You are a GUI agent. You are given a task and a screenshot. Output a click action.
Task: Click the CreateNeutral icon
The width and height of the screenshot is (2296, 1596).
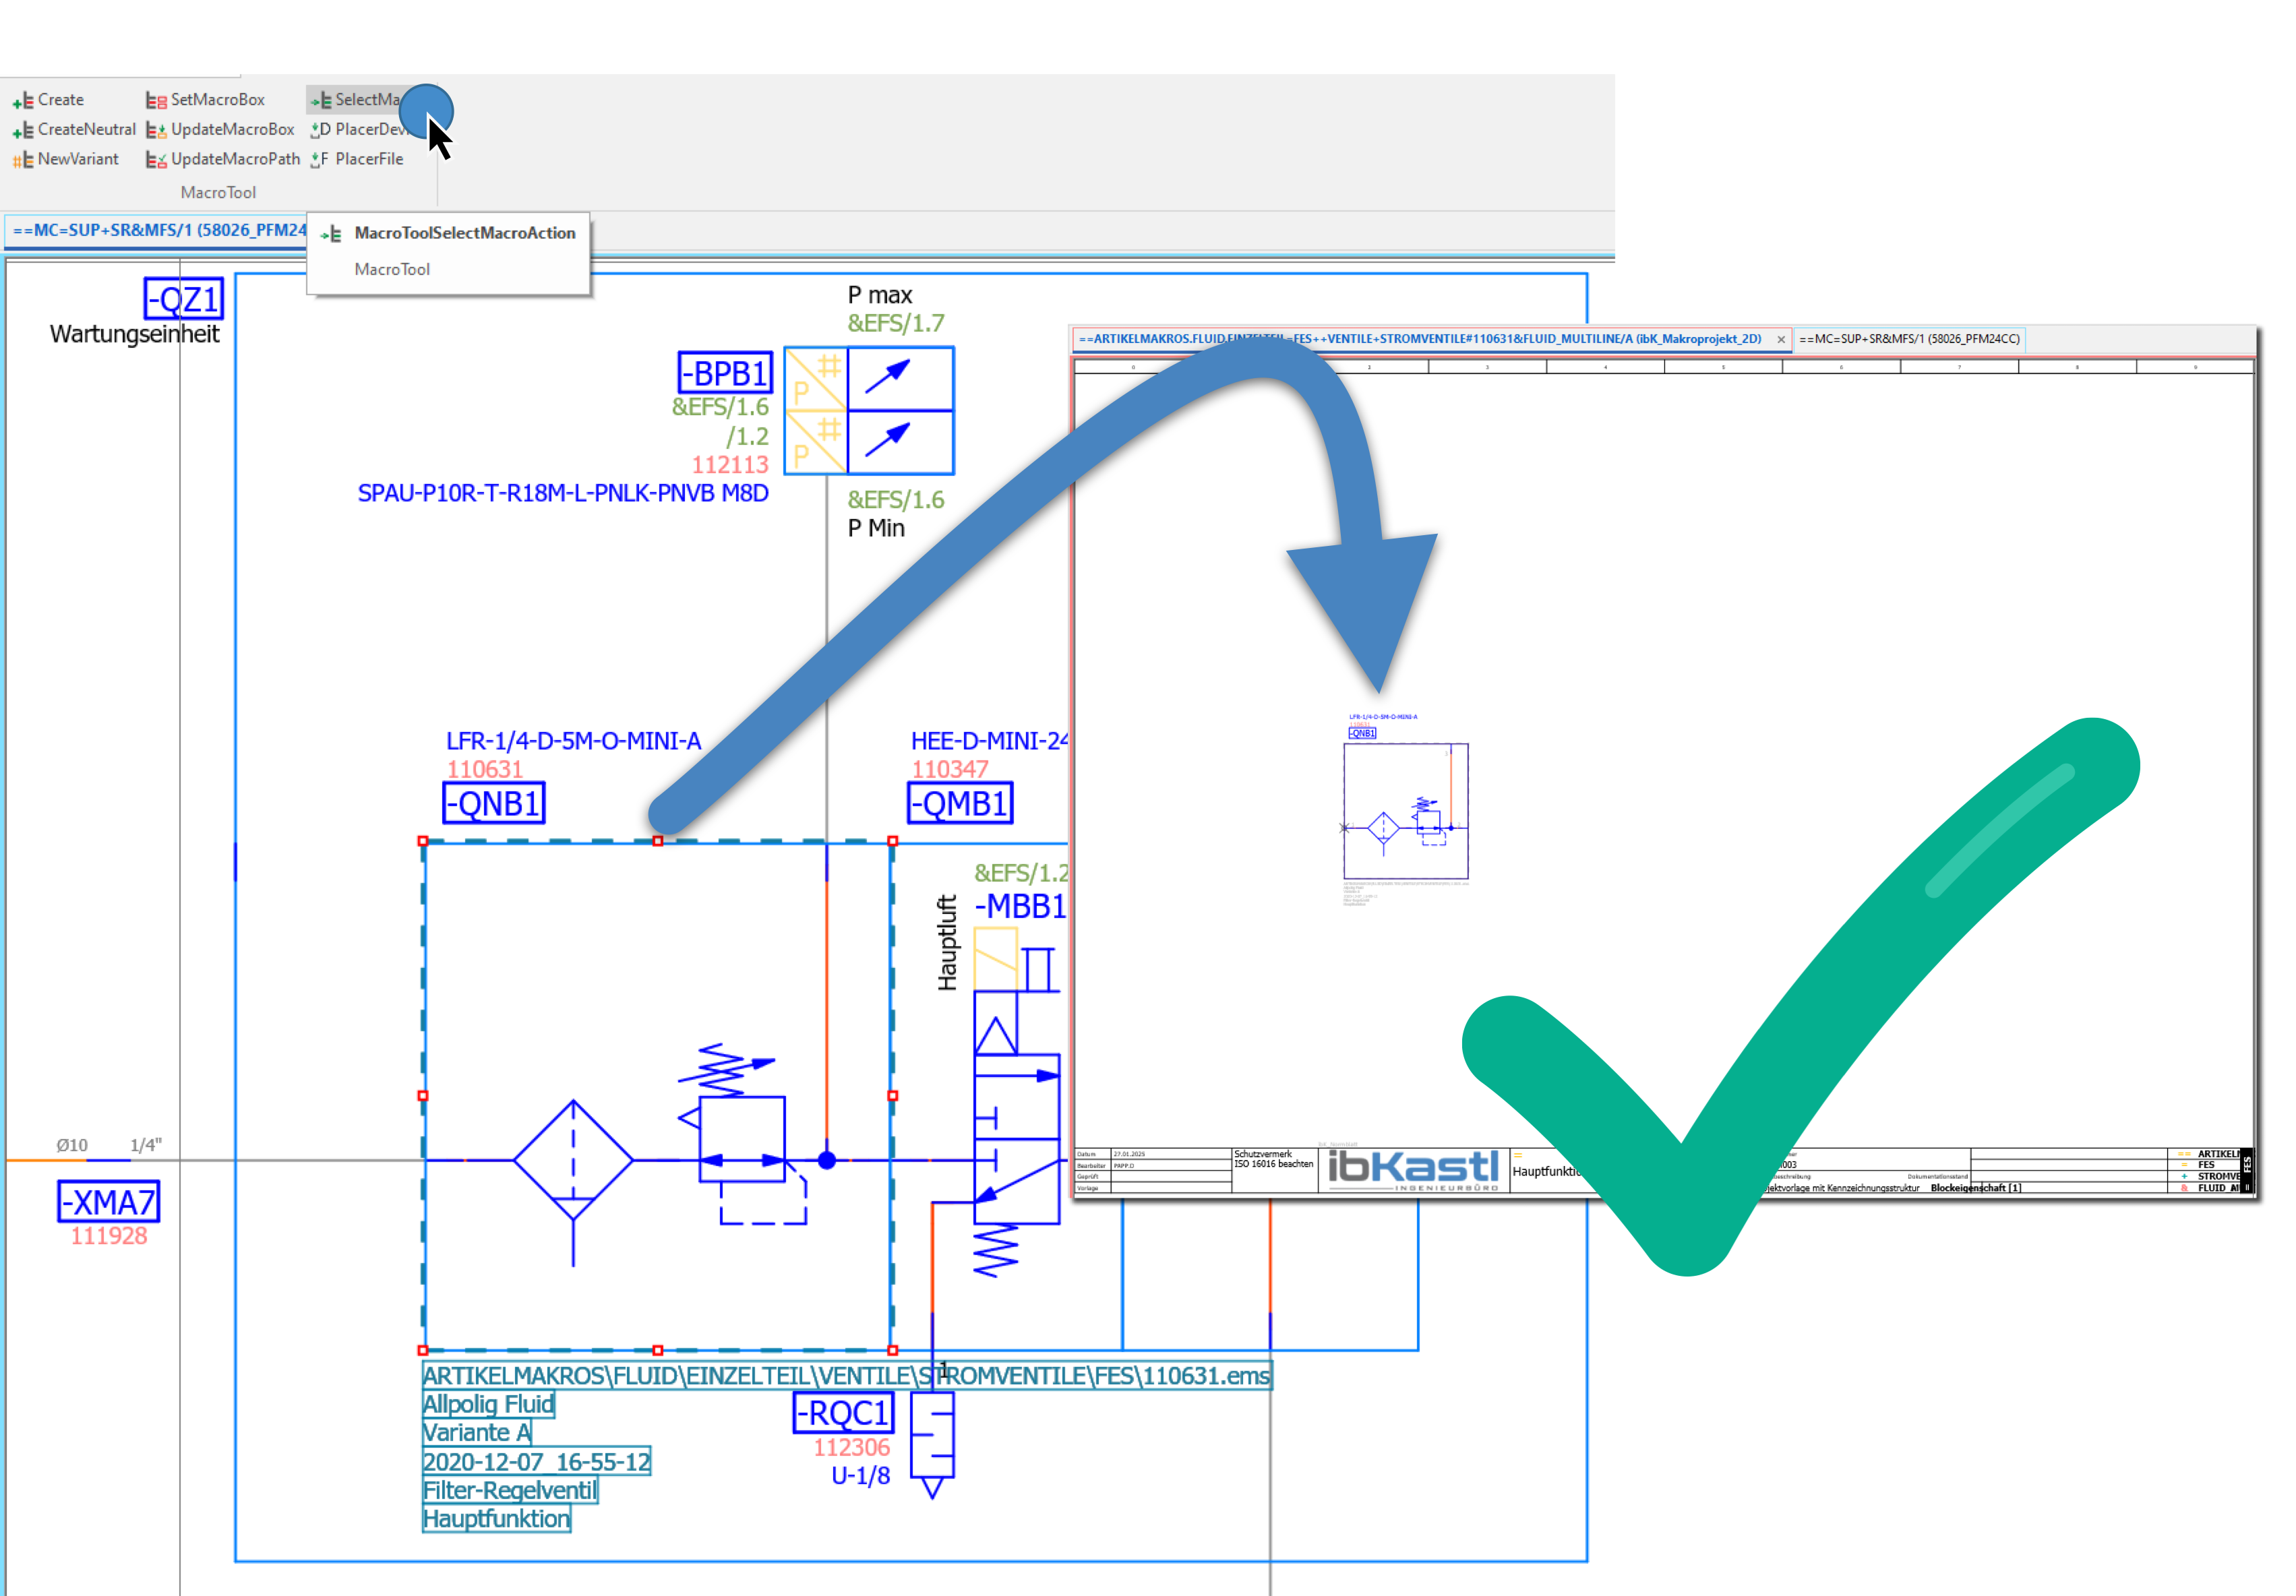click(23, 131)
